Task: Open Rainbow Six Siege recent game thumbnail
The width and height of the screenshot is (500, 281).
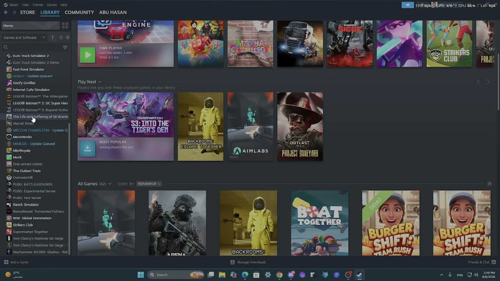Action: 350,44
